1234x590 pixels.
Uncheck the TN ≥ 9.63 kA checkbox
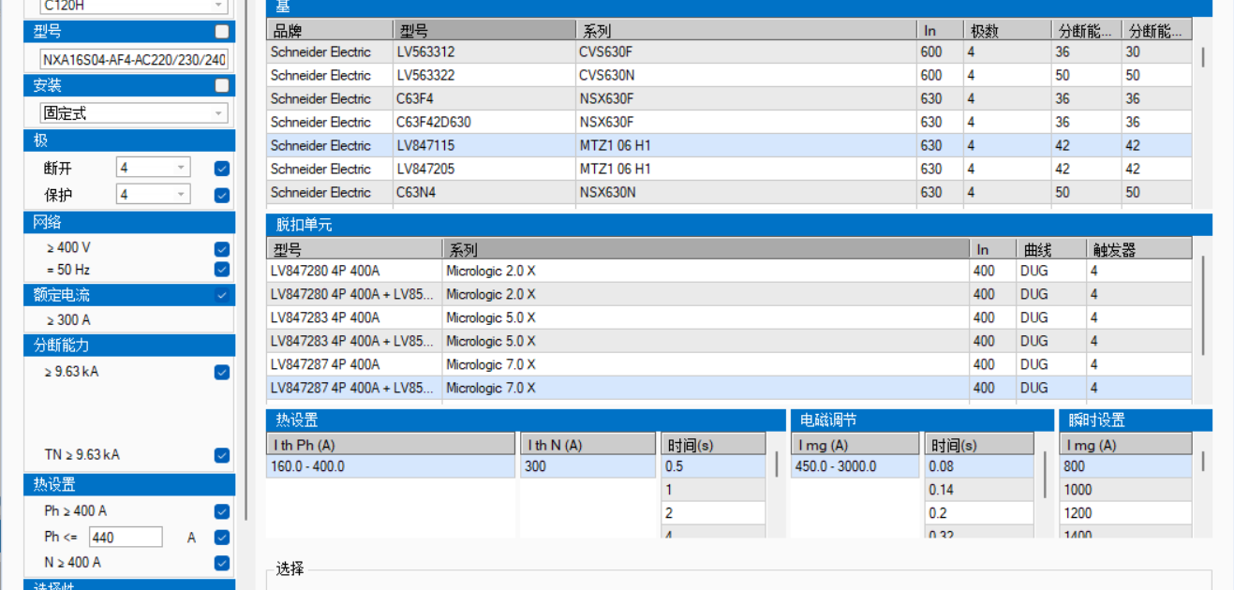coord(222,455)
